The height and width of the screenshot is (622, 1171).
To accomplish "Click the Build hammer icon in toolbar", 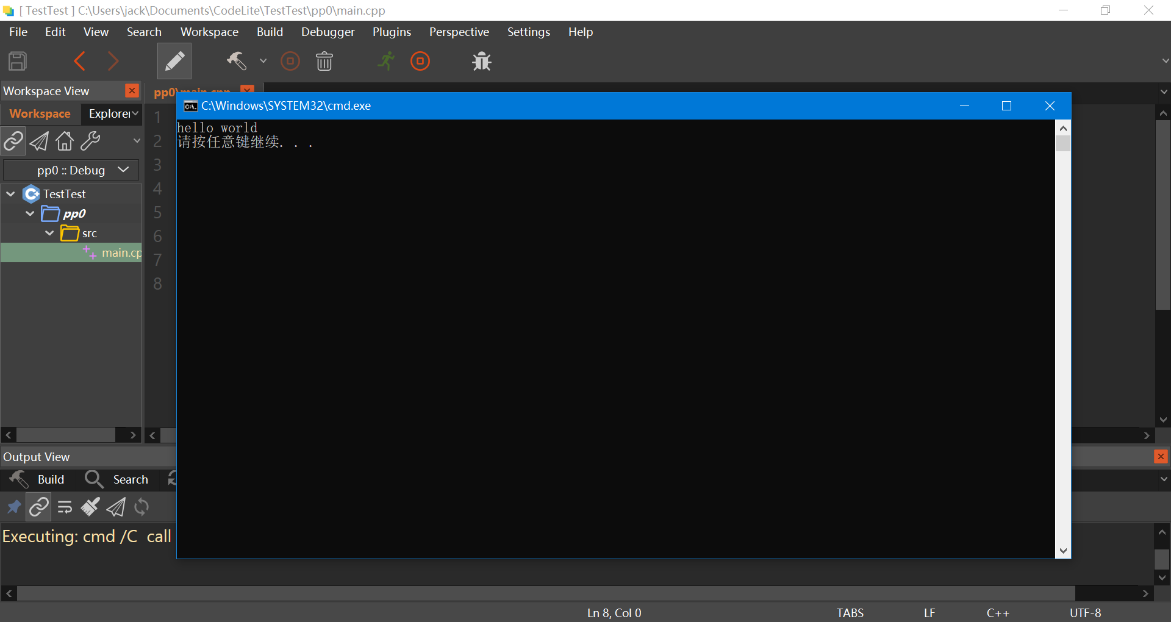I will [x=237, y=61].
